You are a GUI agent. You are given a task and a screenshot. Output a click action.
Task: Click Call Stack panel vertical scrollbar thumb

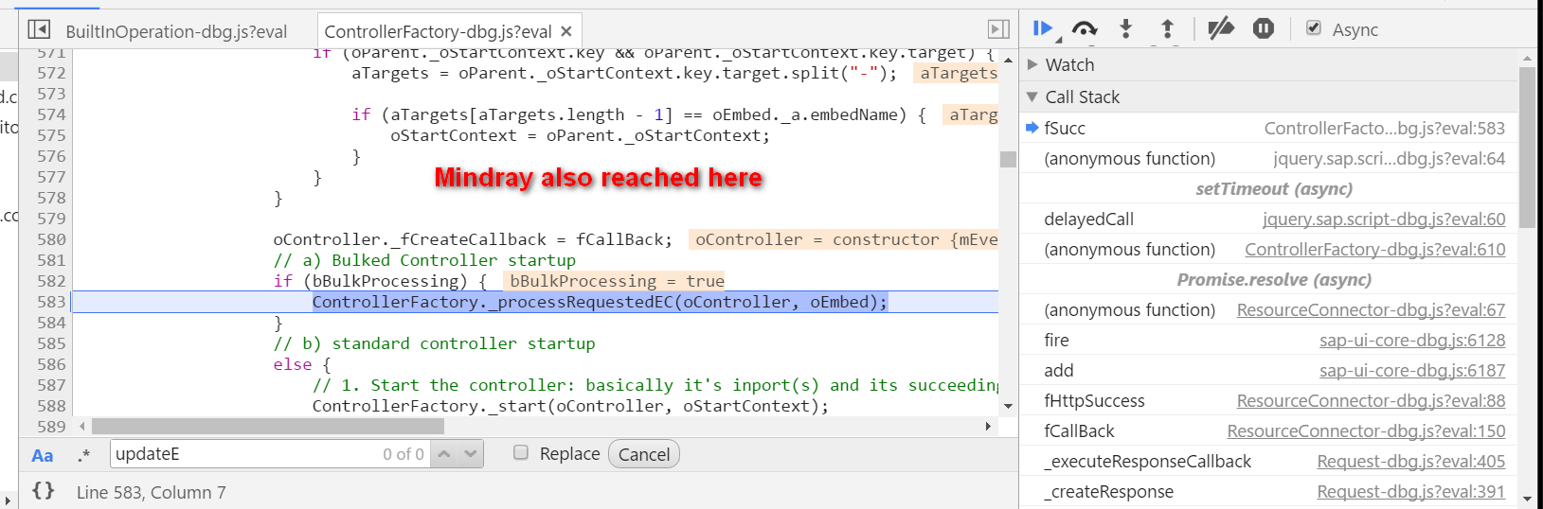pos(1527,147)
